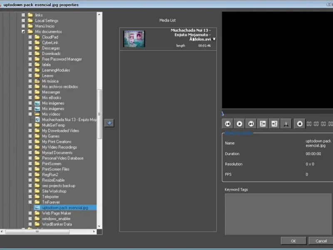Click My Video Recordings folder icon
Image resolution: width=333 pixels, height=250 pixels.
tap(37, 147)
